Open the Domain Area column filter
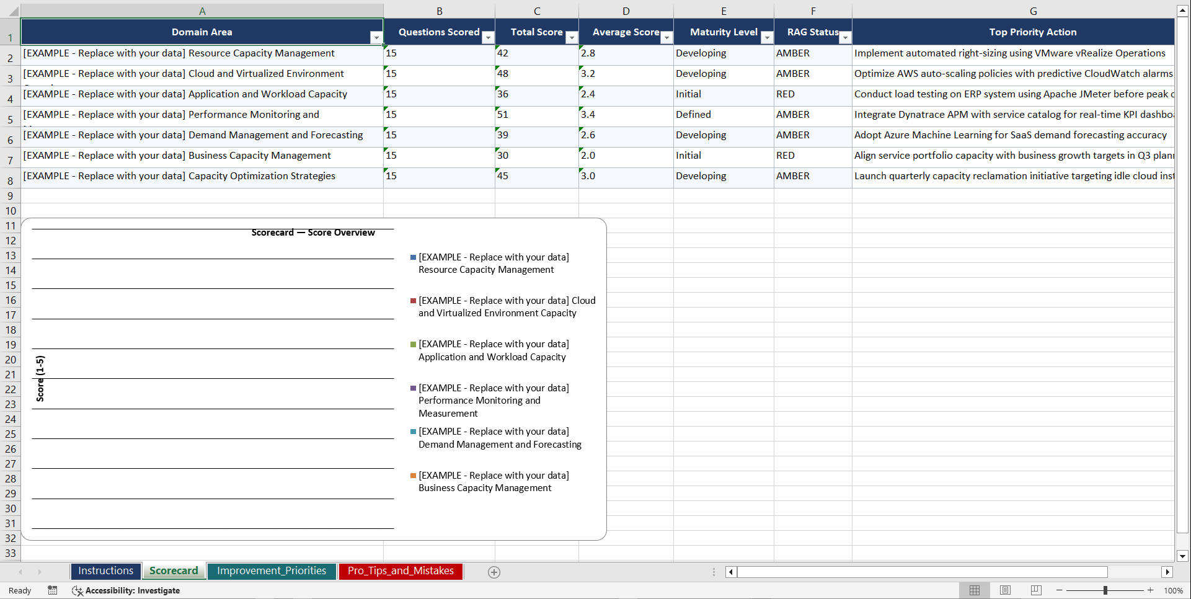The width and height of the screenshot is (1191, 599). coord(376,38)
